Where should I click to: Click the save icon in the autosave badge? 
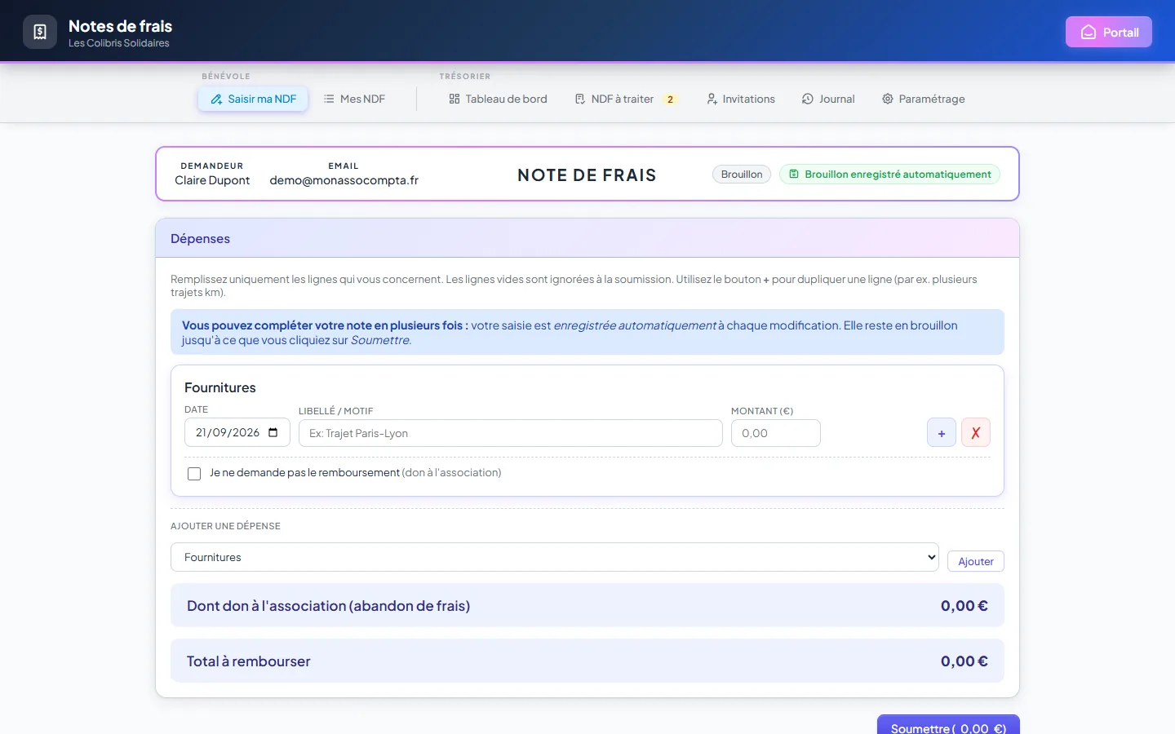(x=794, y=174)
